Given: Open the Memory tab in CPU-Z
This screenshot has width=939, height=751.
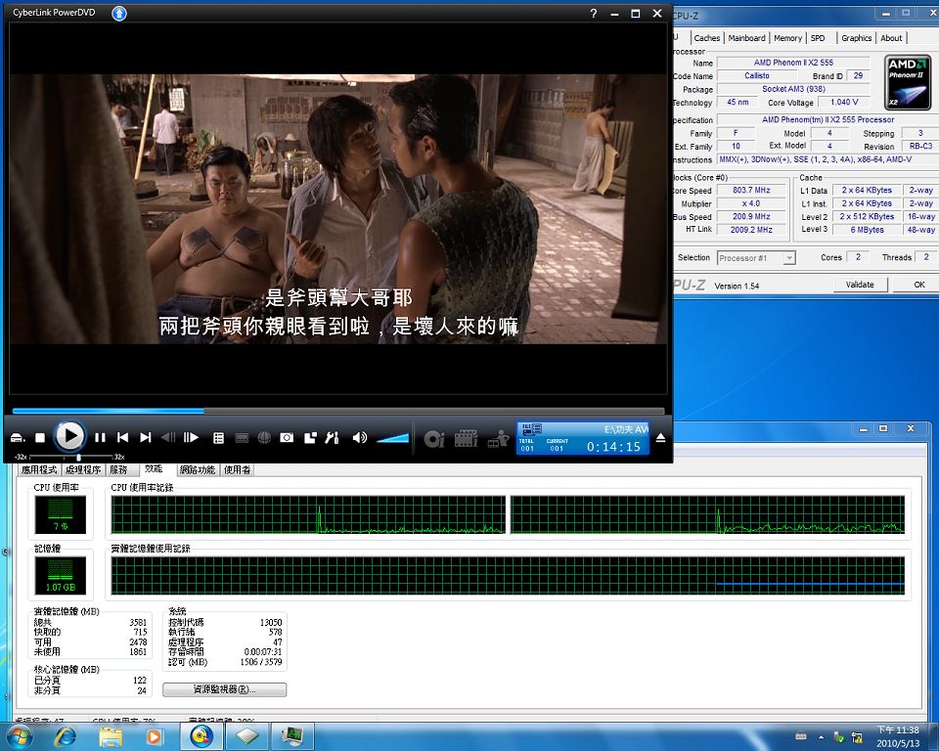Looking at the screenshot, I should pos(787,38).
